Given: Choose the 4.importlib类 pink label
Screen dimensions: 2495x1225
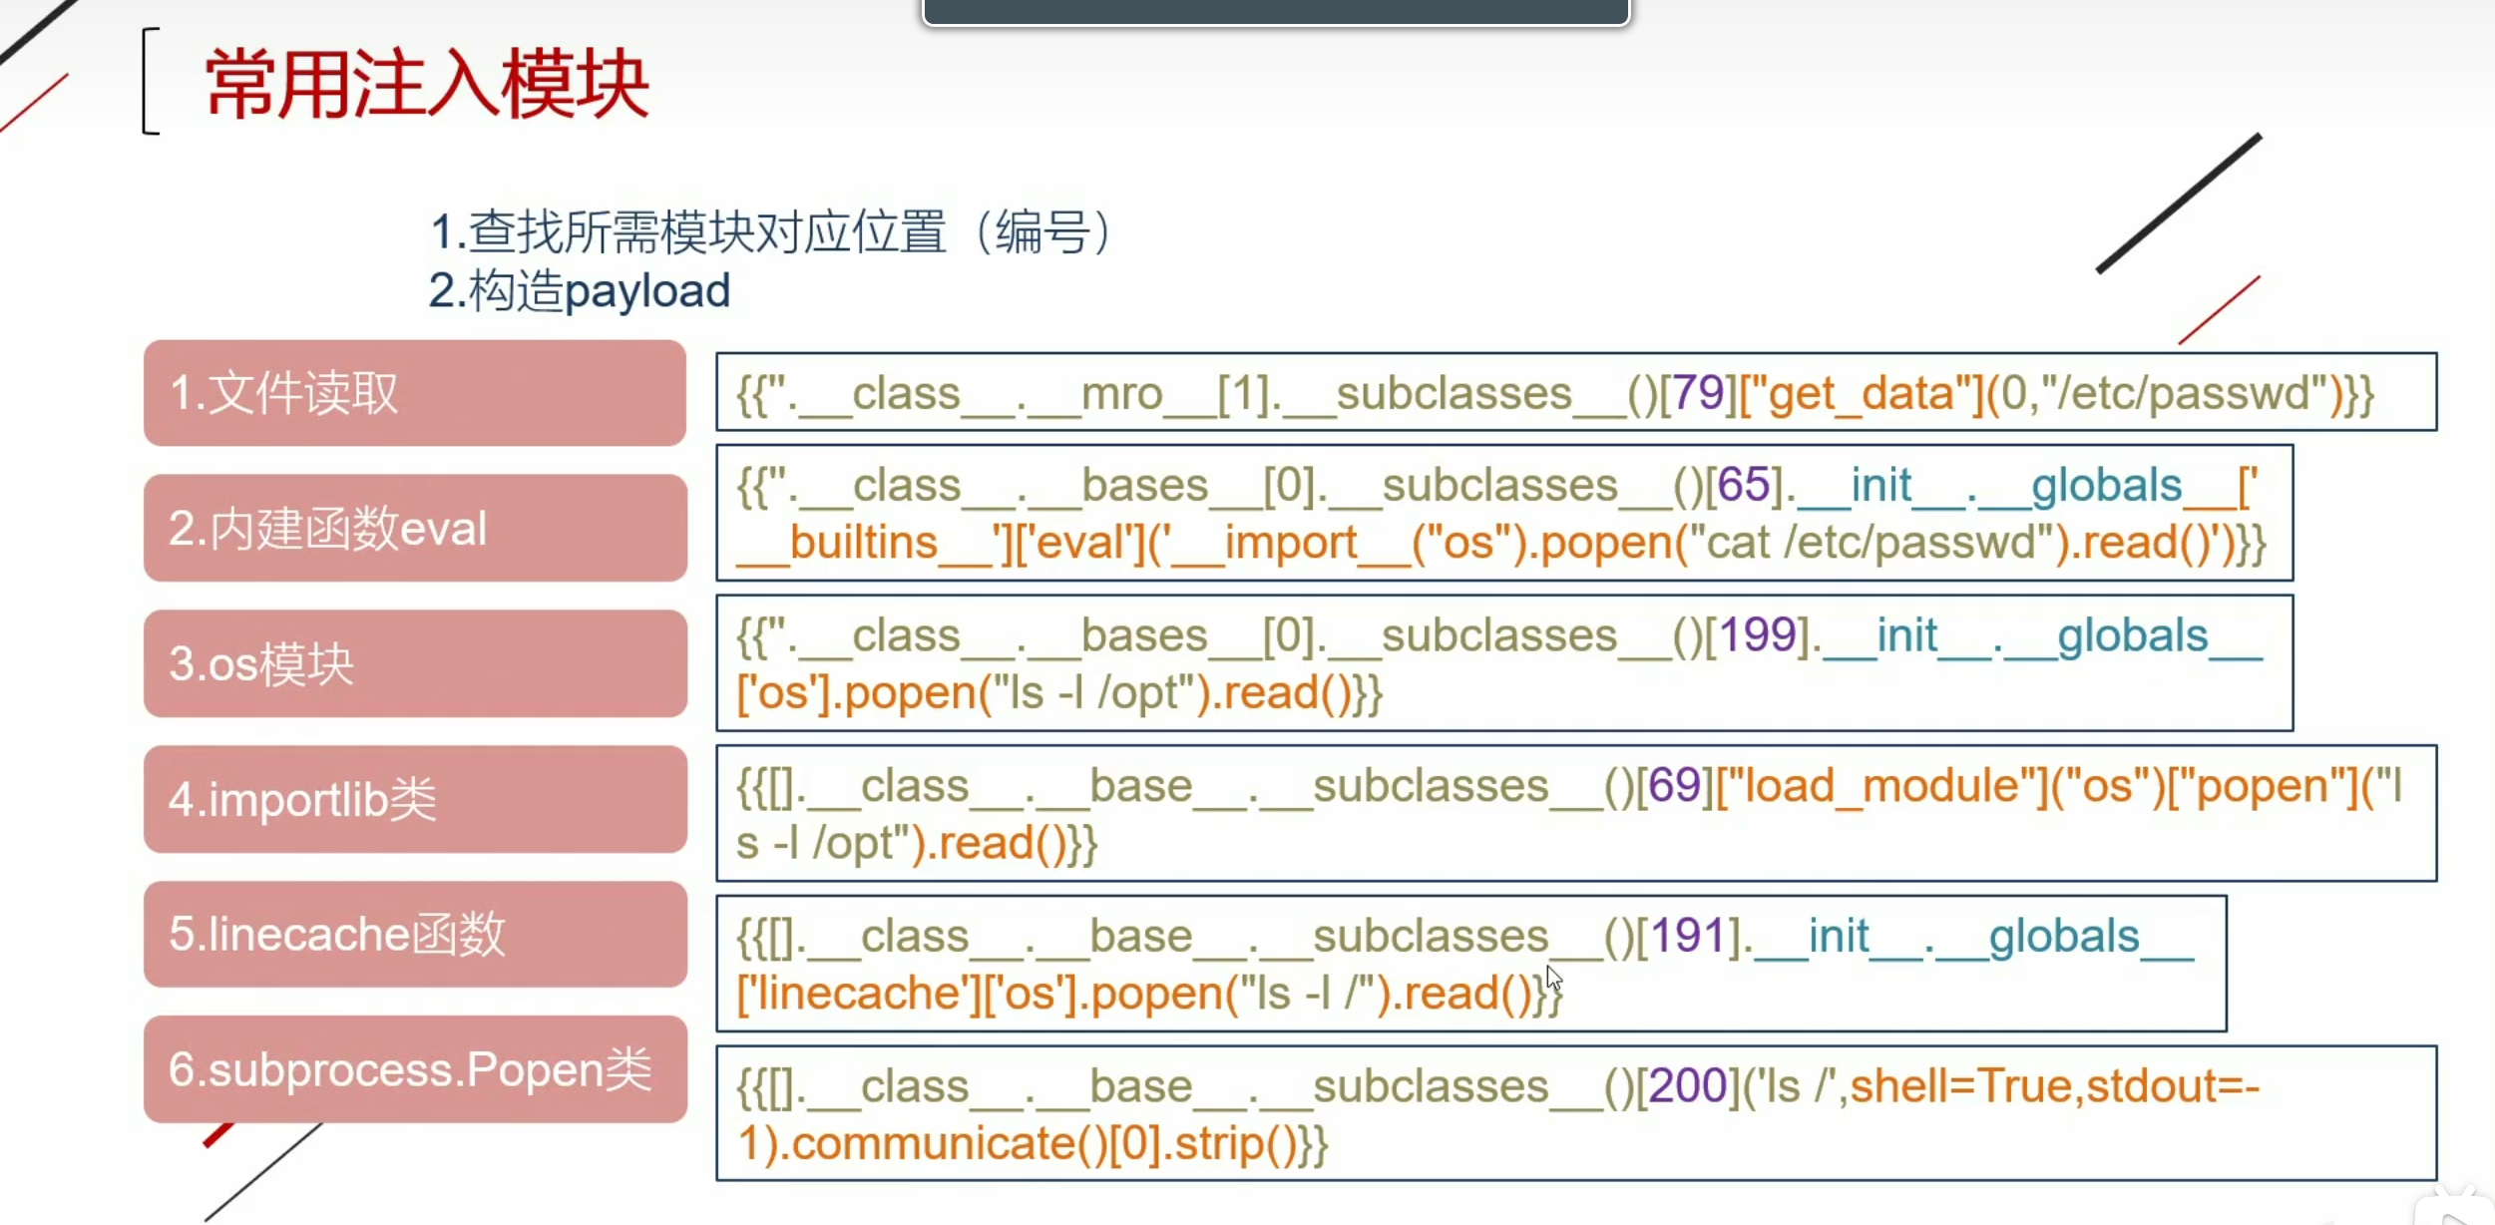Looking at the screenshot, I should [x=414, y=799].
